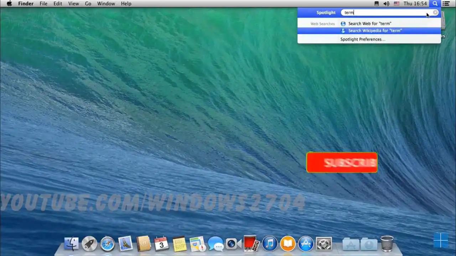456x256 pixels.
Task: Open Downloads folder stack in Dock
Action: point(369,244)
